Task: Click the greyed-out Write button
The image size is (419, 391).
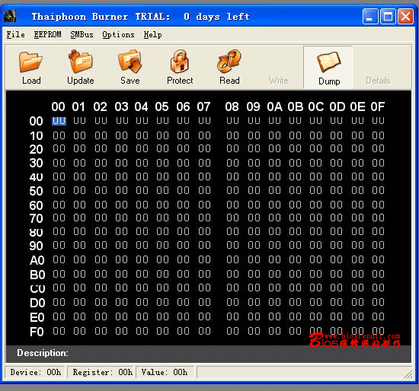Action: tap(278, 81)
